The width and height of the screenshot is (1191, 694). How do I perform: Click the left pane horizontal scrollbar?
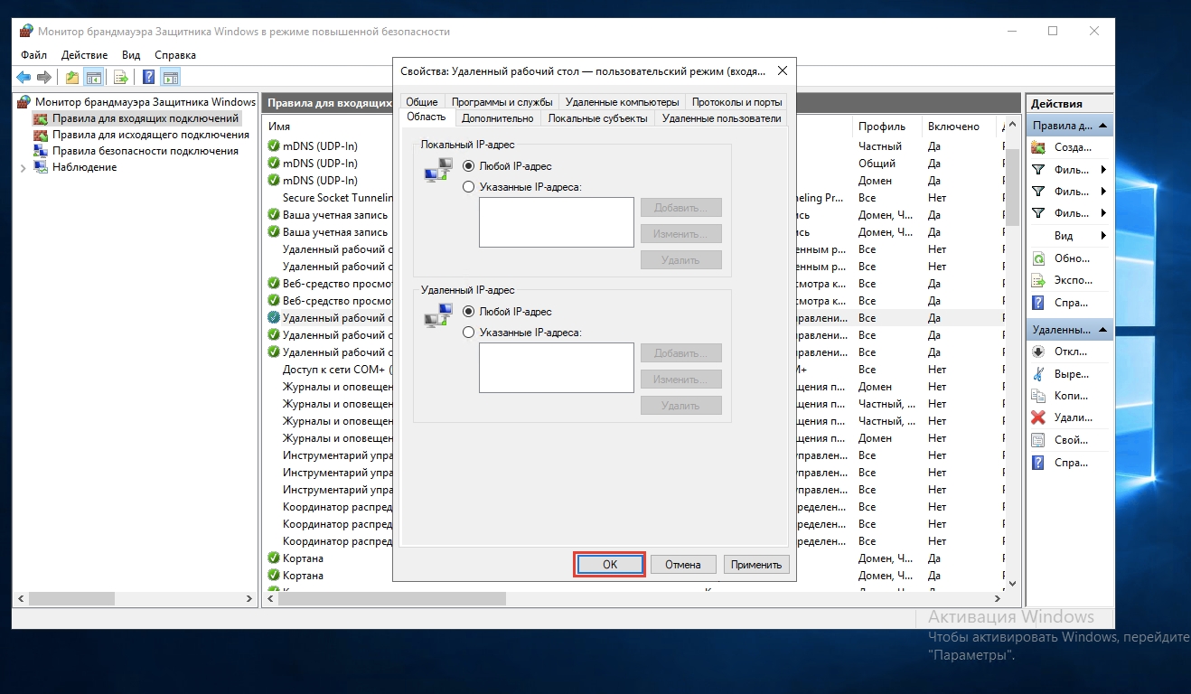click(136, 598)
